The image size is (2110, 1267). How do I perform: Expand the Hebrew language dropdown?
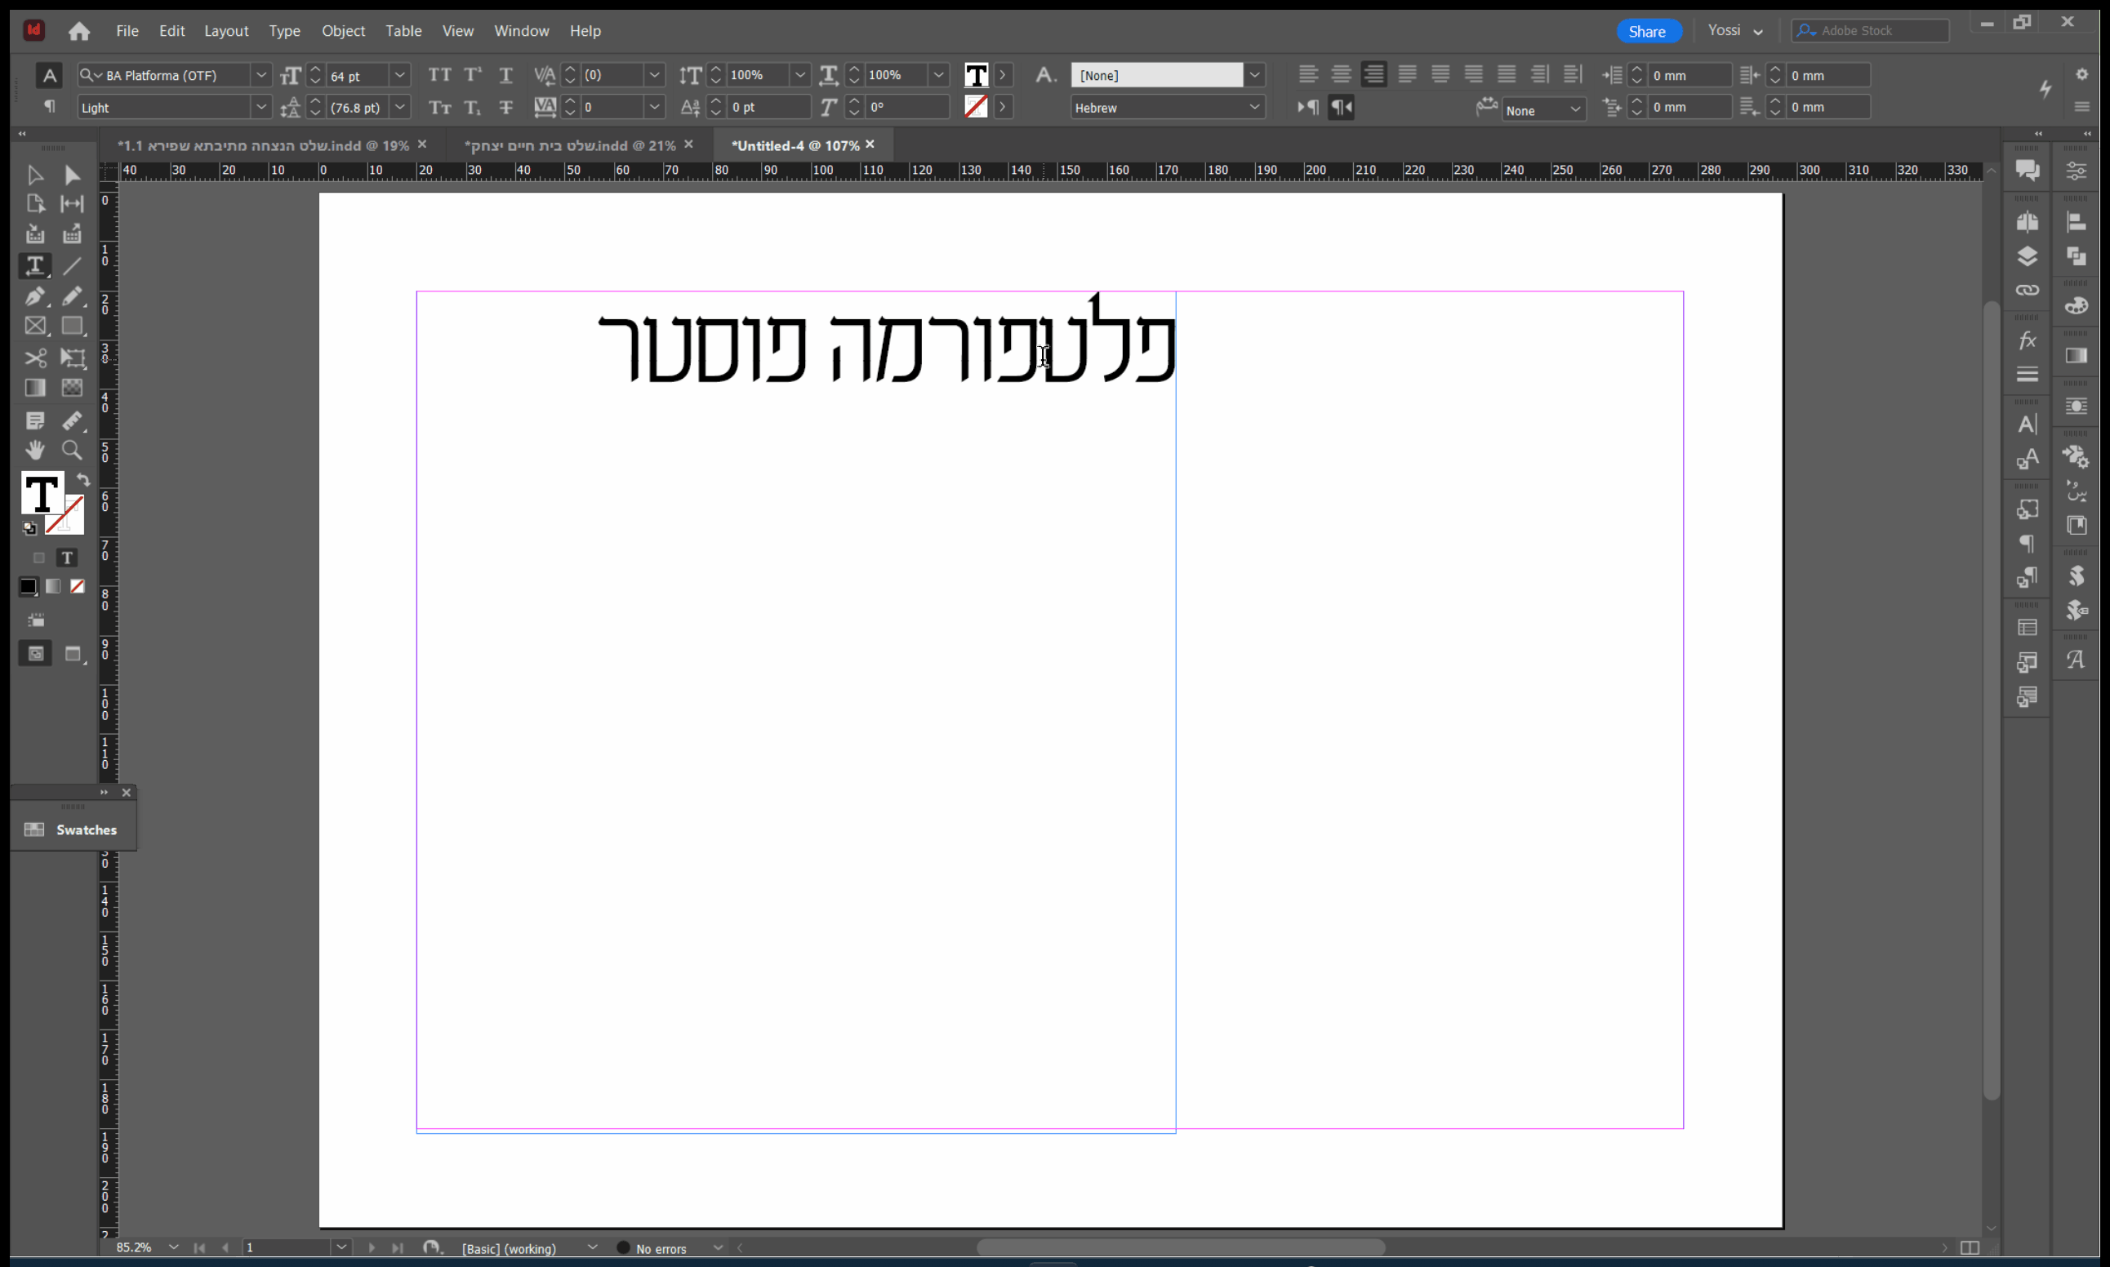point(1253,108)
